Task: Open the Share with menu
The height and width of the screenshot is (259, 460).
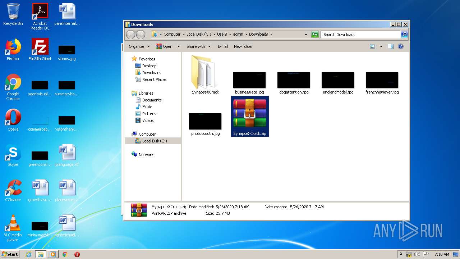Action: coord(198,46)
